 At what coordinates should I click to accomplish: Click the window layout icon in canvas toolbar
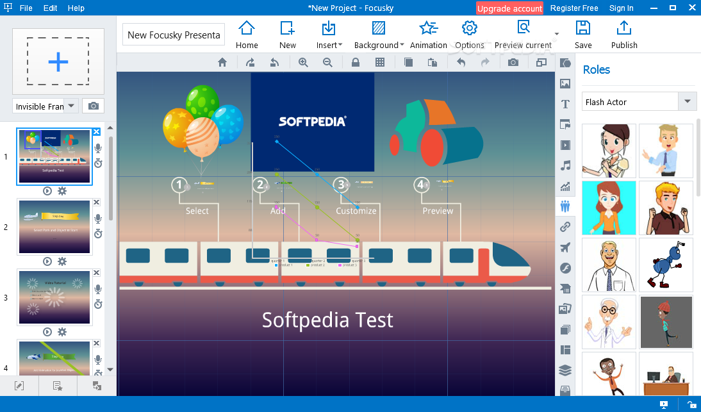point(541,63)
